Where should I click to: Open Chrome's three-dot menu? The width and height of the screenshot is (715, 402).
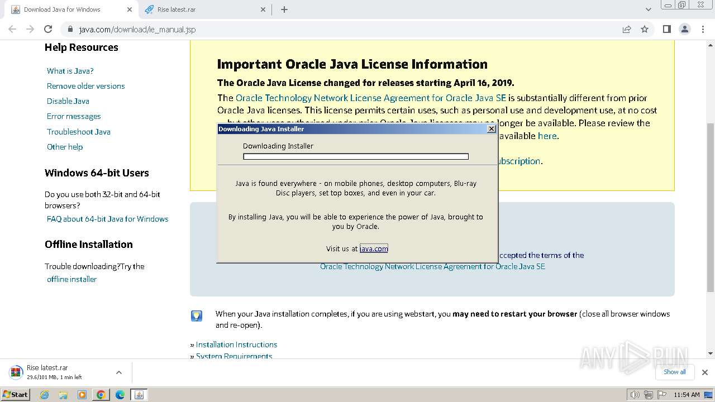pos(703,29)
